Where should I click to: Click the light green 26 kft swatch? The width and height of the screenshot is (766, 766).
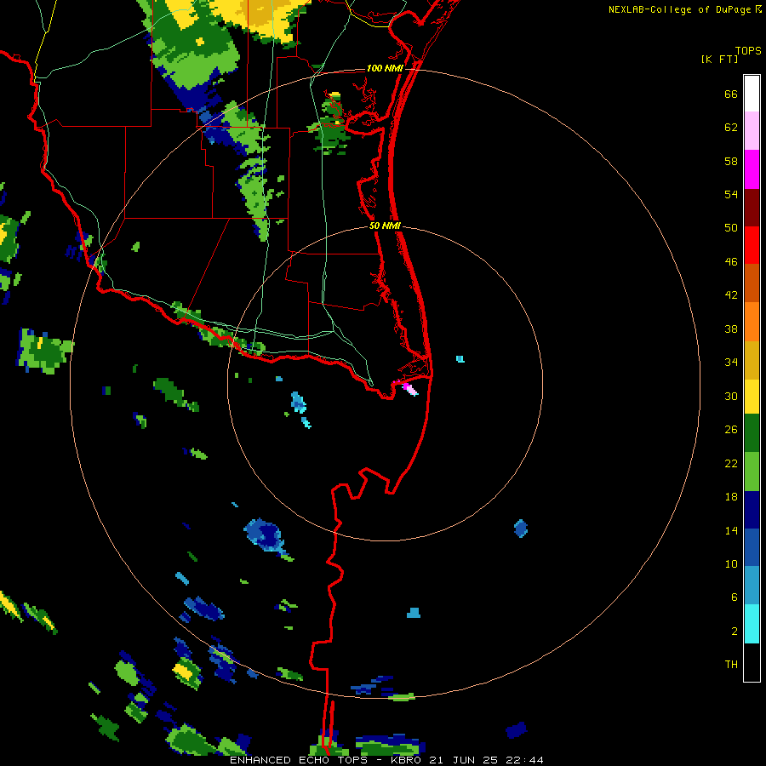click(x=752, y=472)
